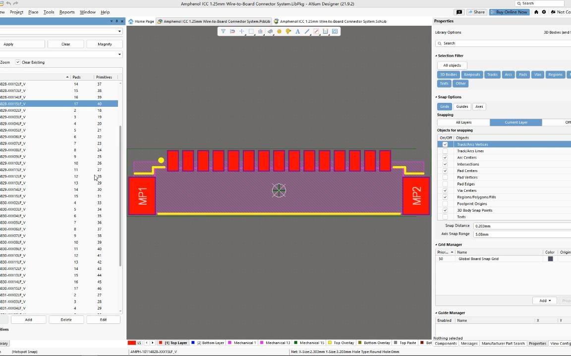Click the Not Connected cloud icon
The image size is (571, 356).
[553, 12]
